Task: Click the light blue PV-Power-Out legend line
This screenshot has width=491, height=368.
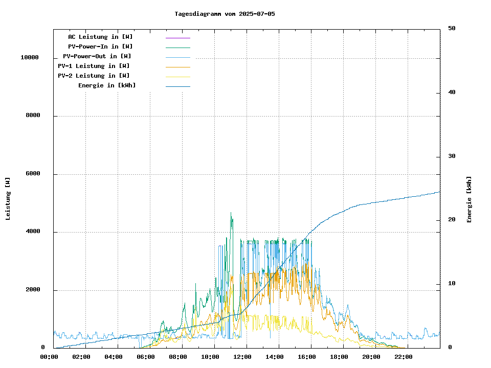Action: 177,57
